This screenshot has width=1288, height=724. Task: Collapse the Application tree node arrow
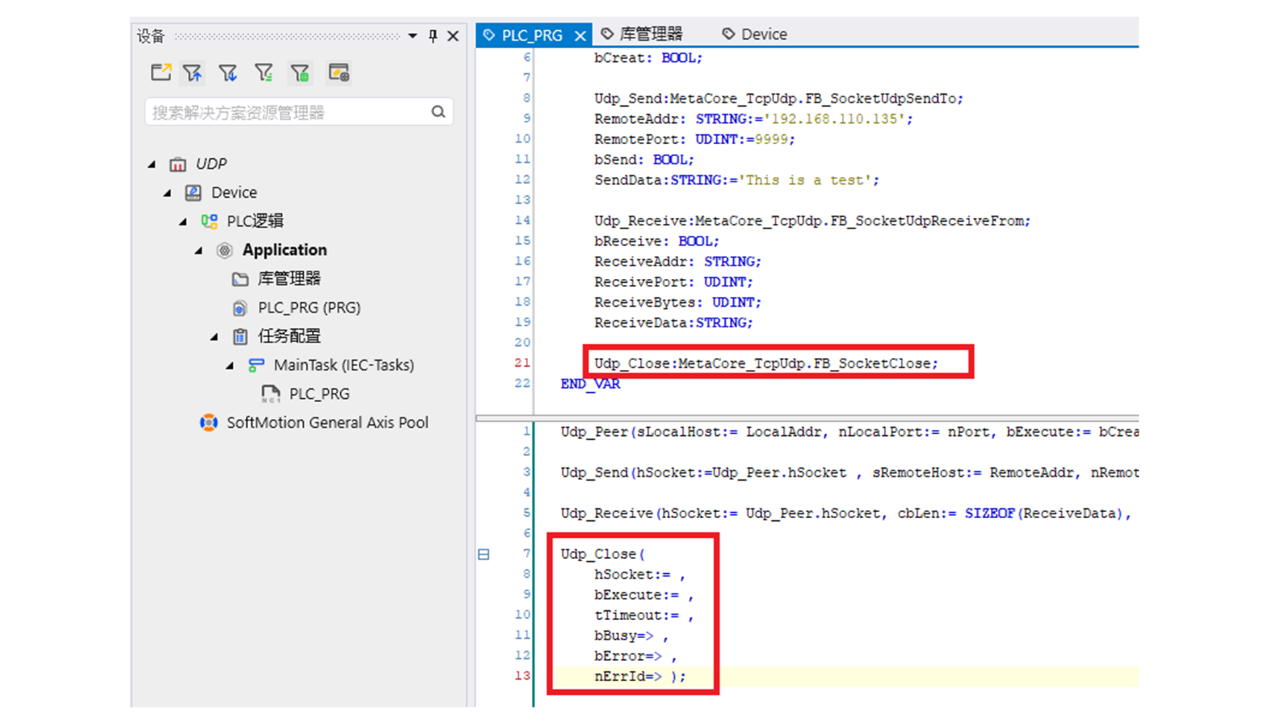click(x=199, y=251)
